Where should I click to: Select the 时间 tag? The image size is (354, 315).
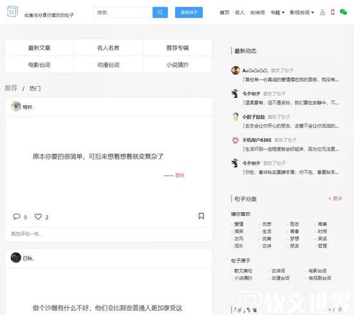pyautogui.click(x=322, y=231)
